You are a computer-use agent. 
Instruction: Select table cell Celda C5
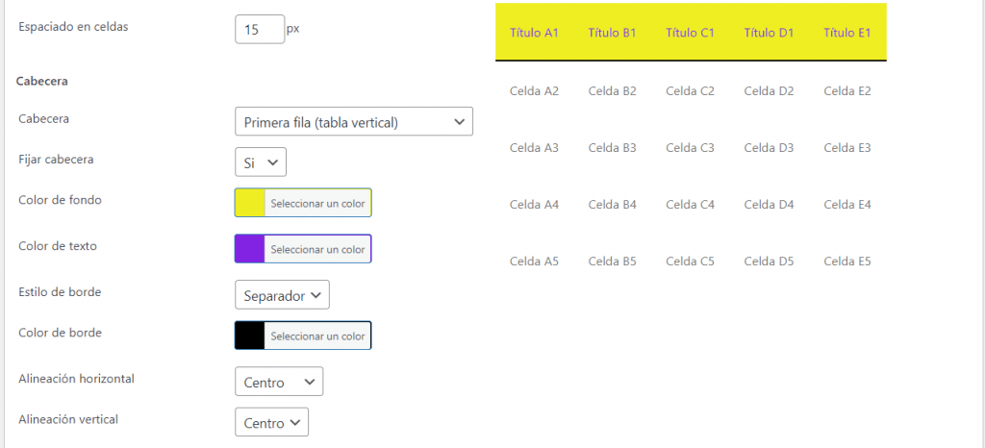point(690,261)
